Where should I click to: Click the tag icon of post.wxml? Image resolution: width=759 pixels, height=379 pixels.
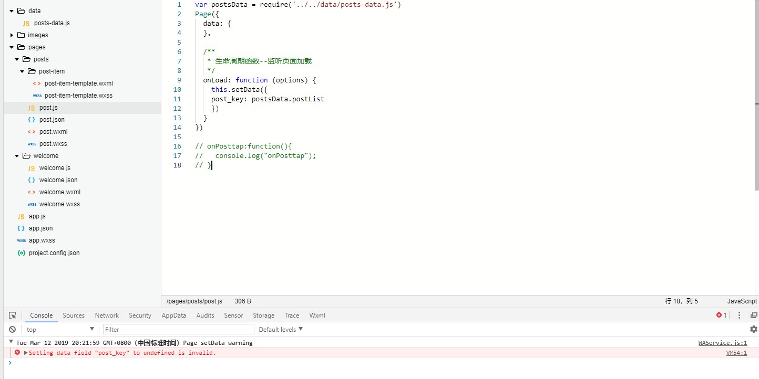point(32,132)
